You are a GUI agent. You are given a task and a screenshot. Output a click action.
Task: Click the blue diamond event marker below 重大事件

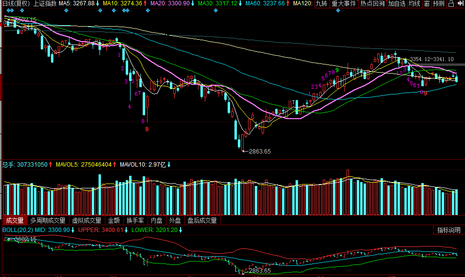[x=338, y=10]
